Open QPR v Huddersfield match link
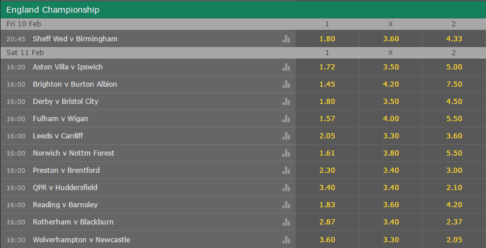Screen dimensions: 486x248 click(65, 188)
